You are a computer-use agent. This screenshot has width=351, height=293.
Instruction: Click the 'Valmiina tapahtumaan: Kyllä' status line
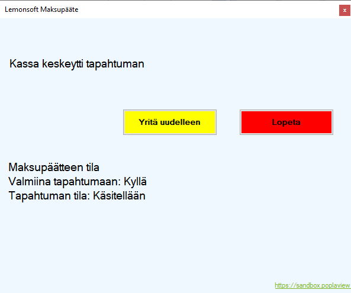(78, 182)
